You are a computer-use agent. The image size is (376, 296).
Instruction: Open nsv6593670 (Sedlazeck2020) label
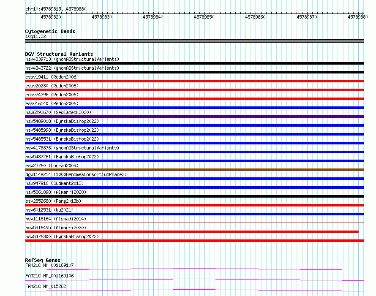pos(58,112)
